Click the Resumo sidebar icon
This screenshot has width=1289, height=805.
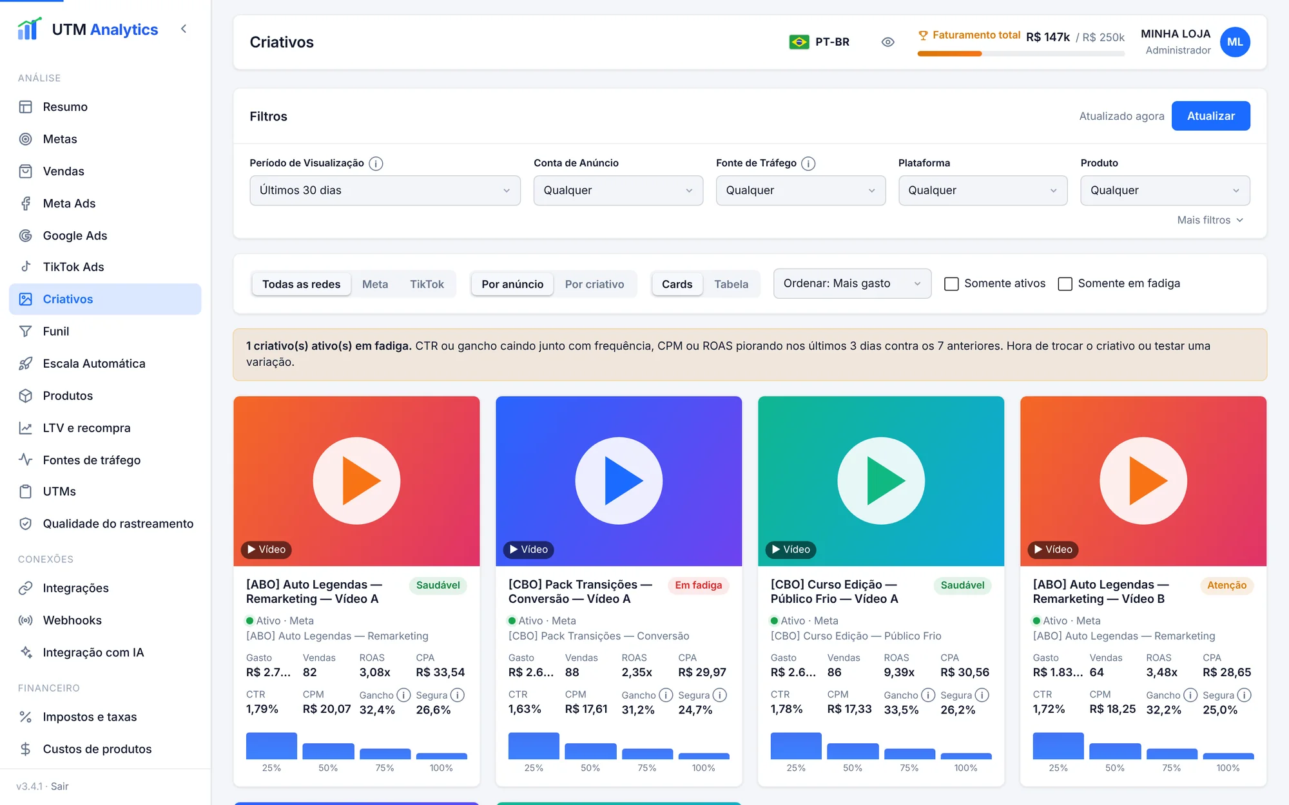(x=26, y=107)
